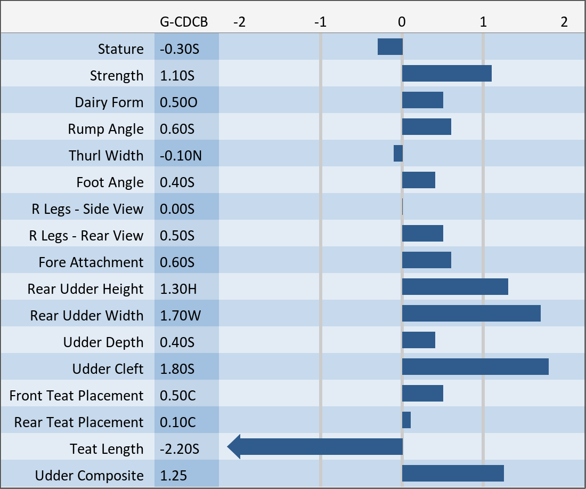Click the Rear Udder Width value 1.70W
The image size is (586, 489).
pos(181,316)
